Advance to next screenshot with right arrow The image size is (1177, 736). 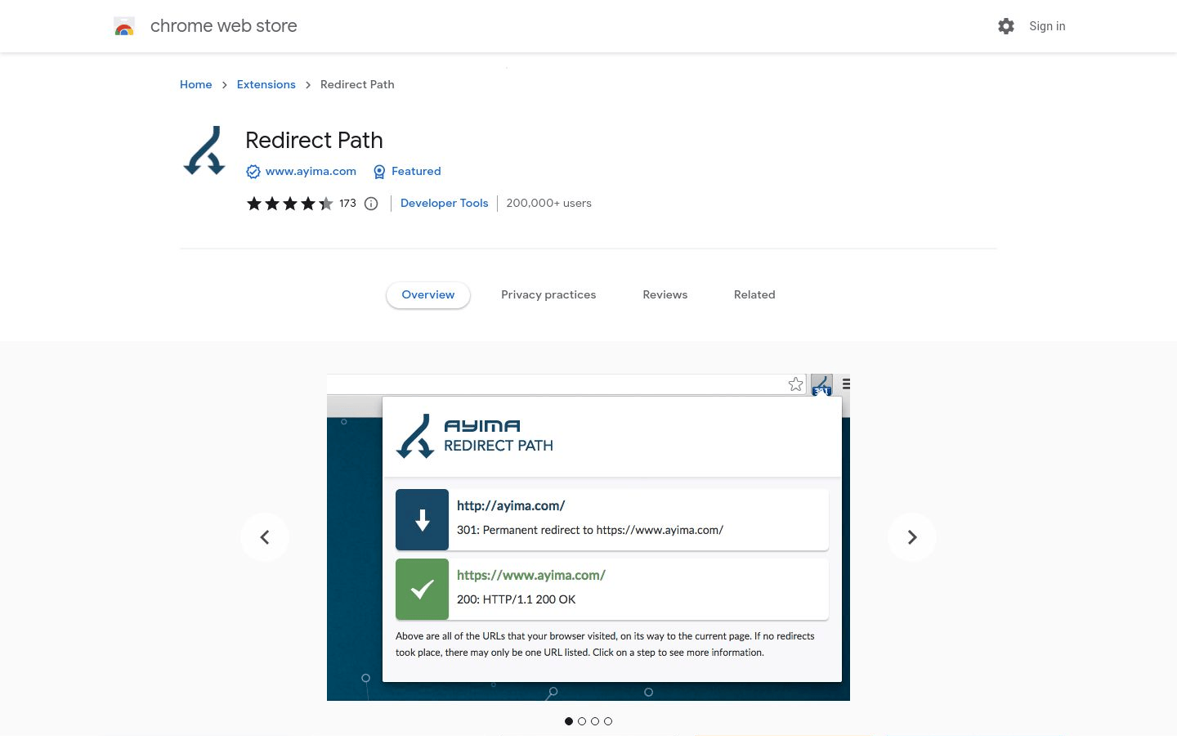click(x=912, y=537)
